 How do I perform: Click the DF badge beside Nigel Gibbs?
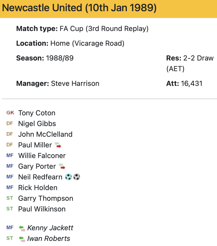point(10,124)
